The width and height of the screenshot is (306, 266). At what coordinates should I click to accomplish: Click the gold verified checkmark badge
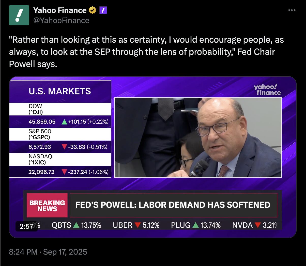(x=92, y=10)
